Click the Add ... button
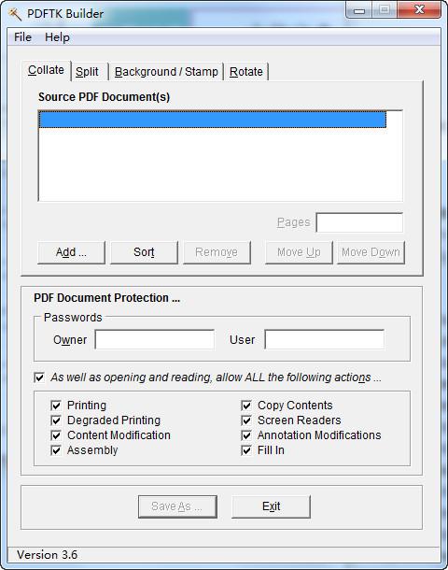The height and width of the screenshot is (570, 448). tap(71, 252)
